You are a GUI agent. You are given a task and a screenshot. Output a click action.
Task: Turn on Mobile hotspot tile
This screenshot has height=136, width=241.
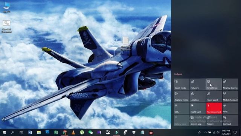coord(230,96)
